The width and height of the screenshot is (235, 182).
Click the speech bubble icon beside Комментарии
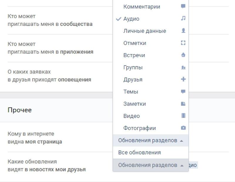(x=183, y=6)
